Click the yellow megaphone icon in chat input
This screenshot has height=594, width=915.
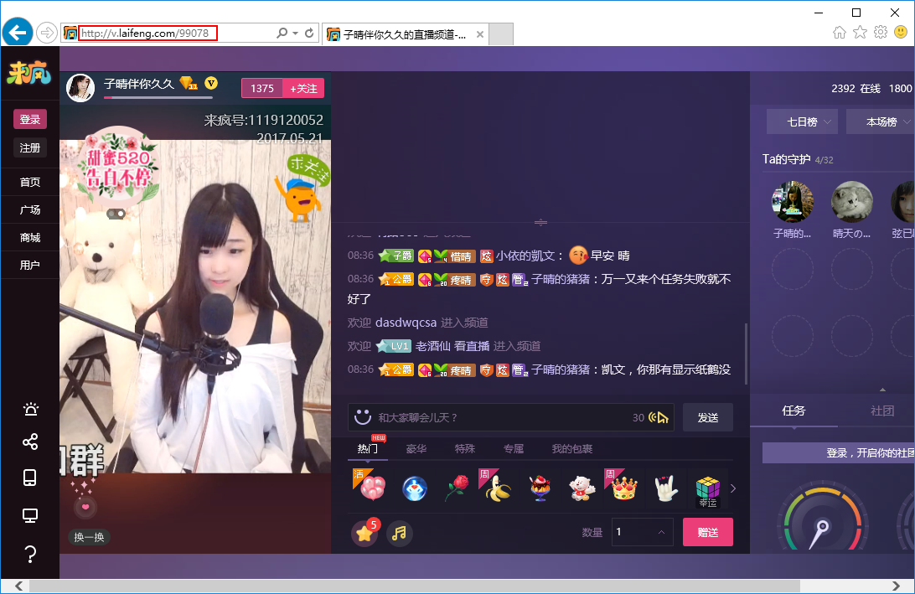[659, 417]
